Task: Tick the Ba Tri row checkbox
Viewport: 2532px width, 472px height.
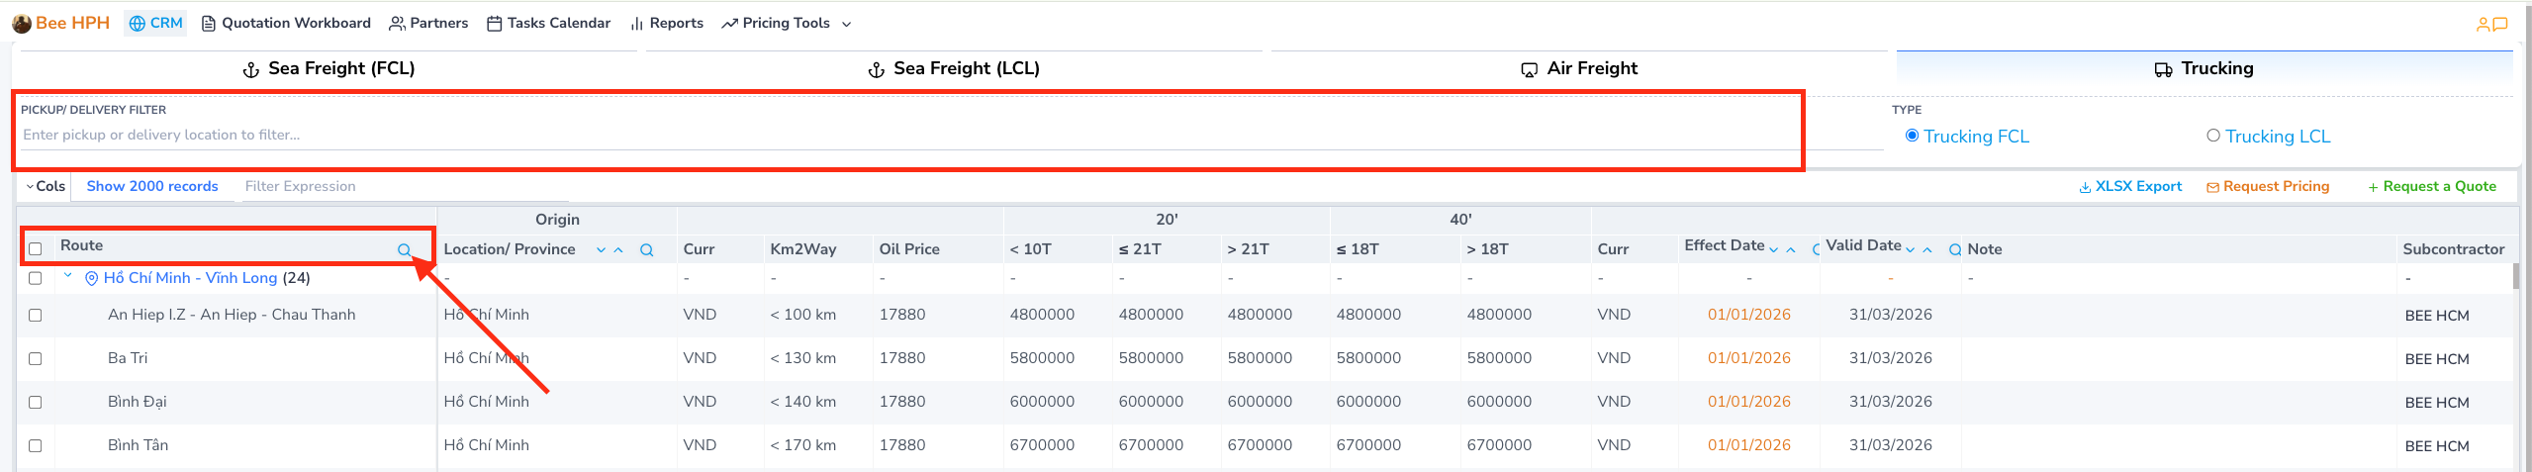Action: (x=36, y=358)
